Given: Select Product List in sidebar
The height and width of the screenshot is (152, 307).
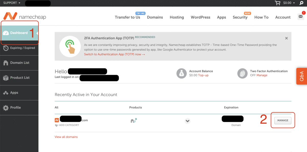Looking at the screenshot, I should [19, 78].
